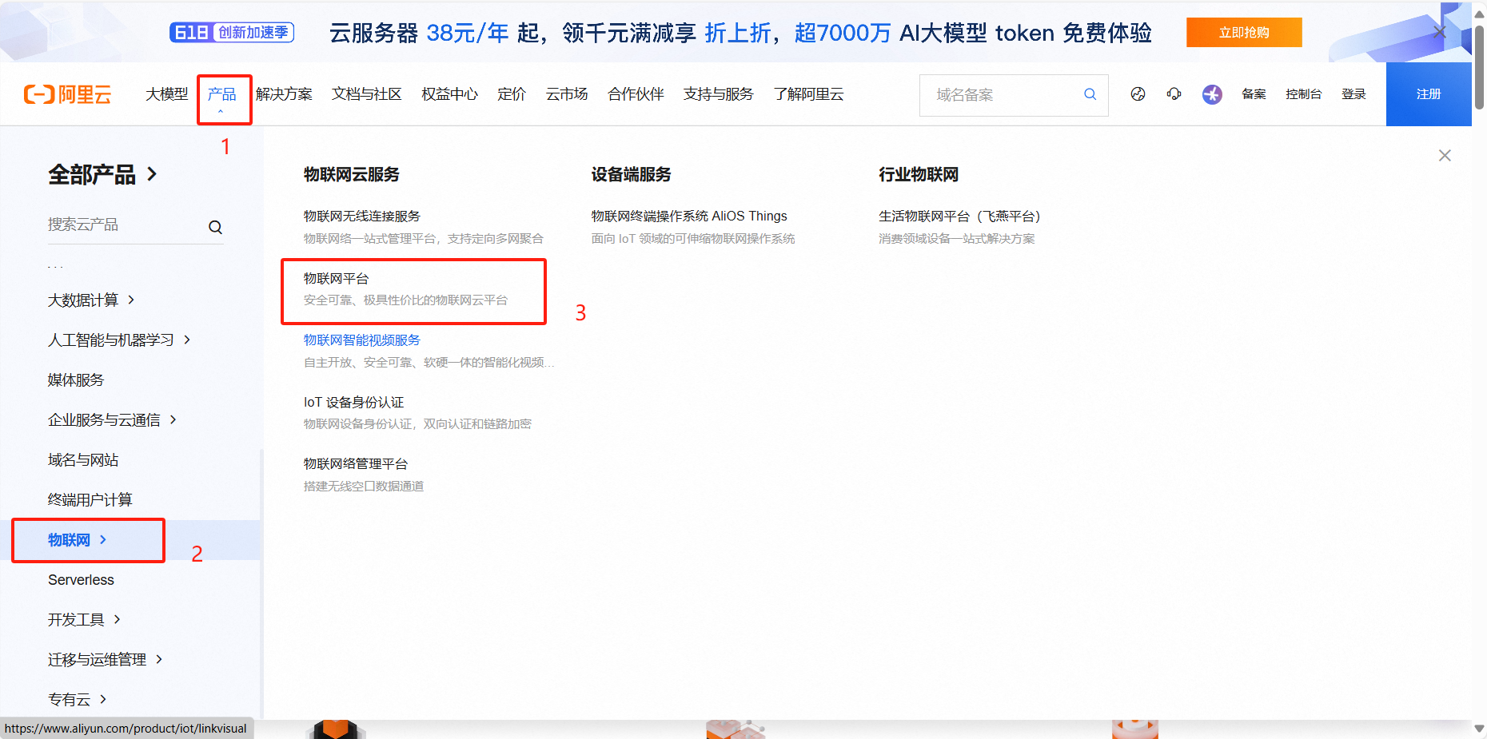Image resolution: width=1487 pixels, height=739 pixels.
Task: Dismiss the top promotional banner
Action: click(x=1440, y=32)
